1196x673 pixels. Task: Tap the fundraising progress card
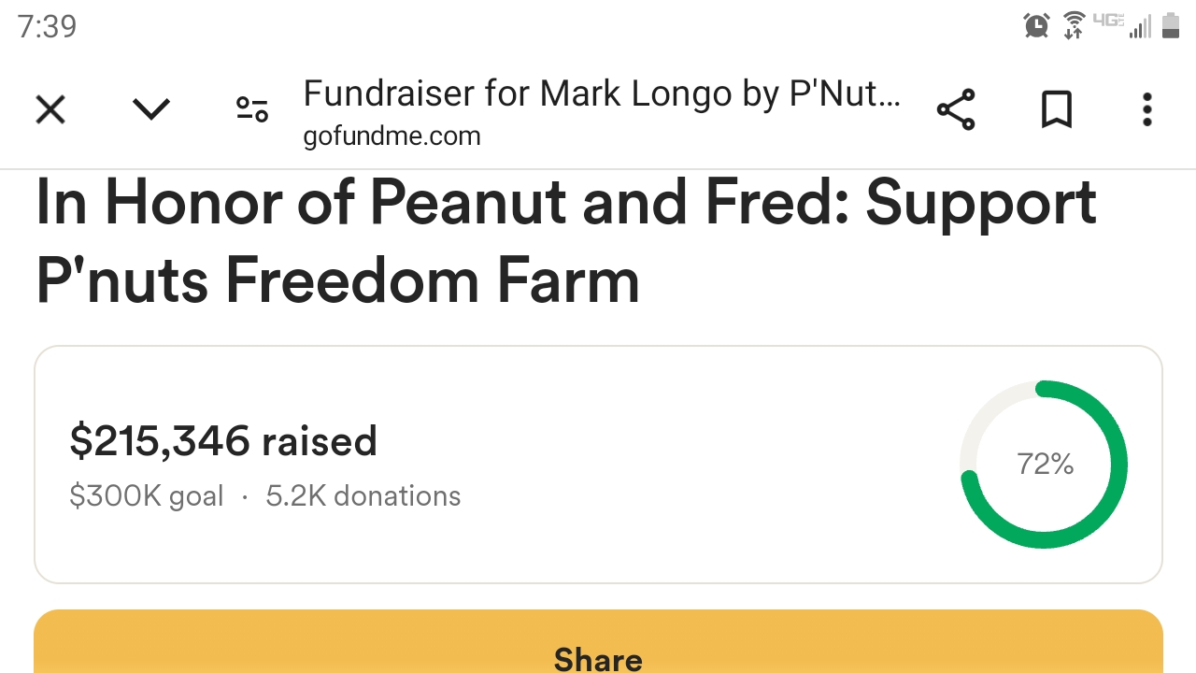[598, 465]
